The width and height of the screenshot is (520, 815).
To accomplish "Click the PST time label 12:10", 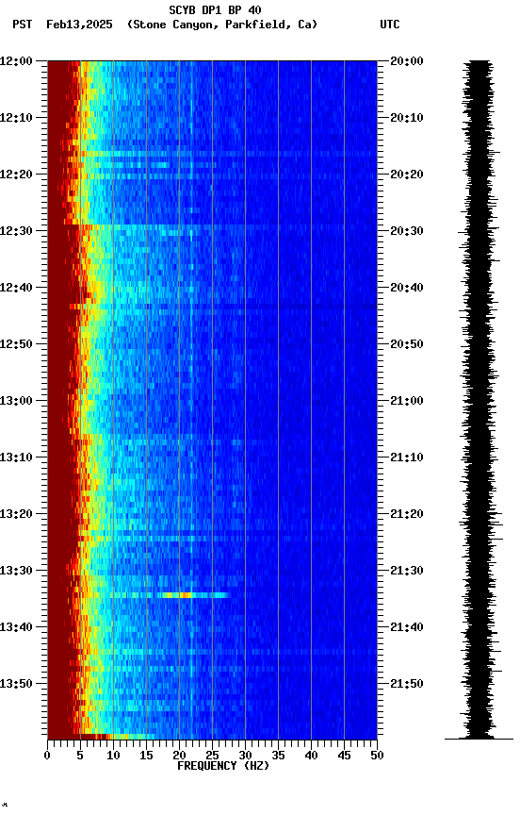I will pos(16,118).
